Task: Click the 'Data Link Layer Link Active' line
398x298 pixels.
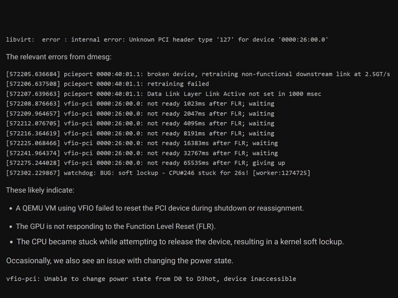Action: click(x=164, y=94)
